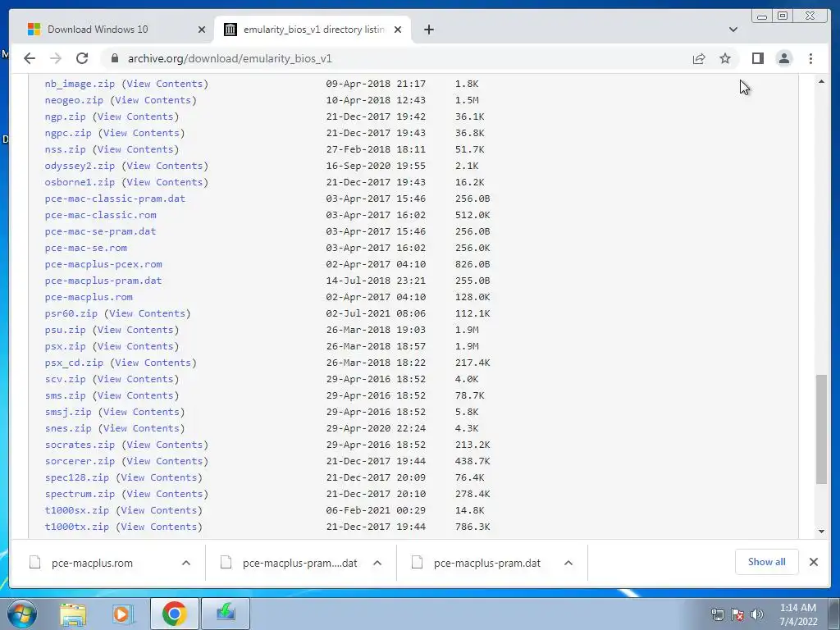The height and width of the screenshot is (630, 840).
Task: Download pce-mac-se.rom
Action: tap(85, 248)
